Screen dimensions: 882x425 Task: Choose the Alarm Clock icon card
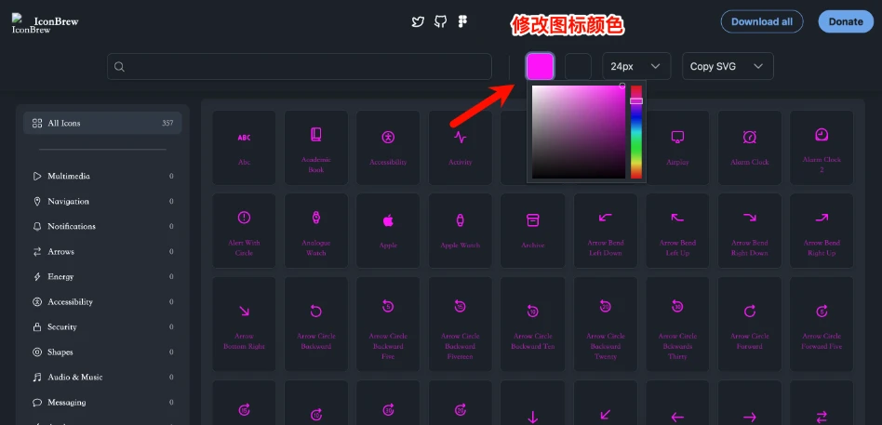coord(749,147)
